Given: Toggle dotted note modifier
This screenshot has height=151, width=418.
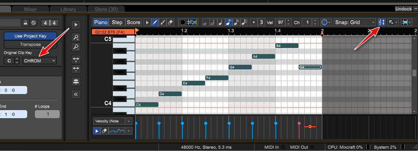Looking at the screenshot, I should (x=254, y=23).
